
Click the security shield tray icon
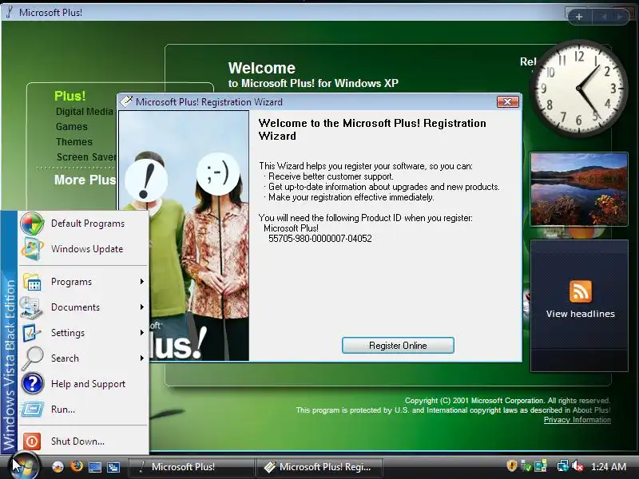tap(511, 466)
